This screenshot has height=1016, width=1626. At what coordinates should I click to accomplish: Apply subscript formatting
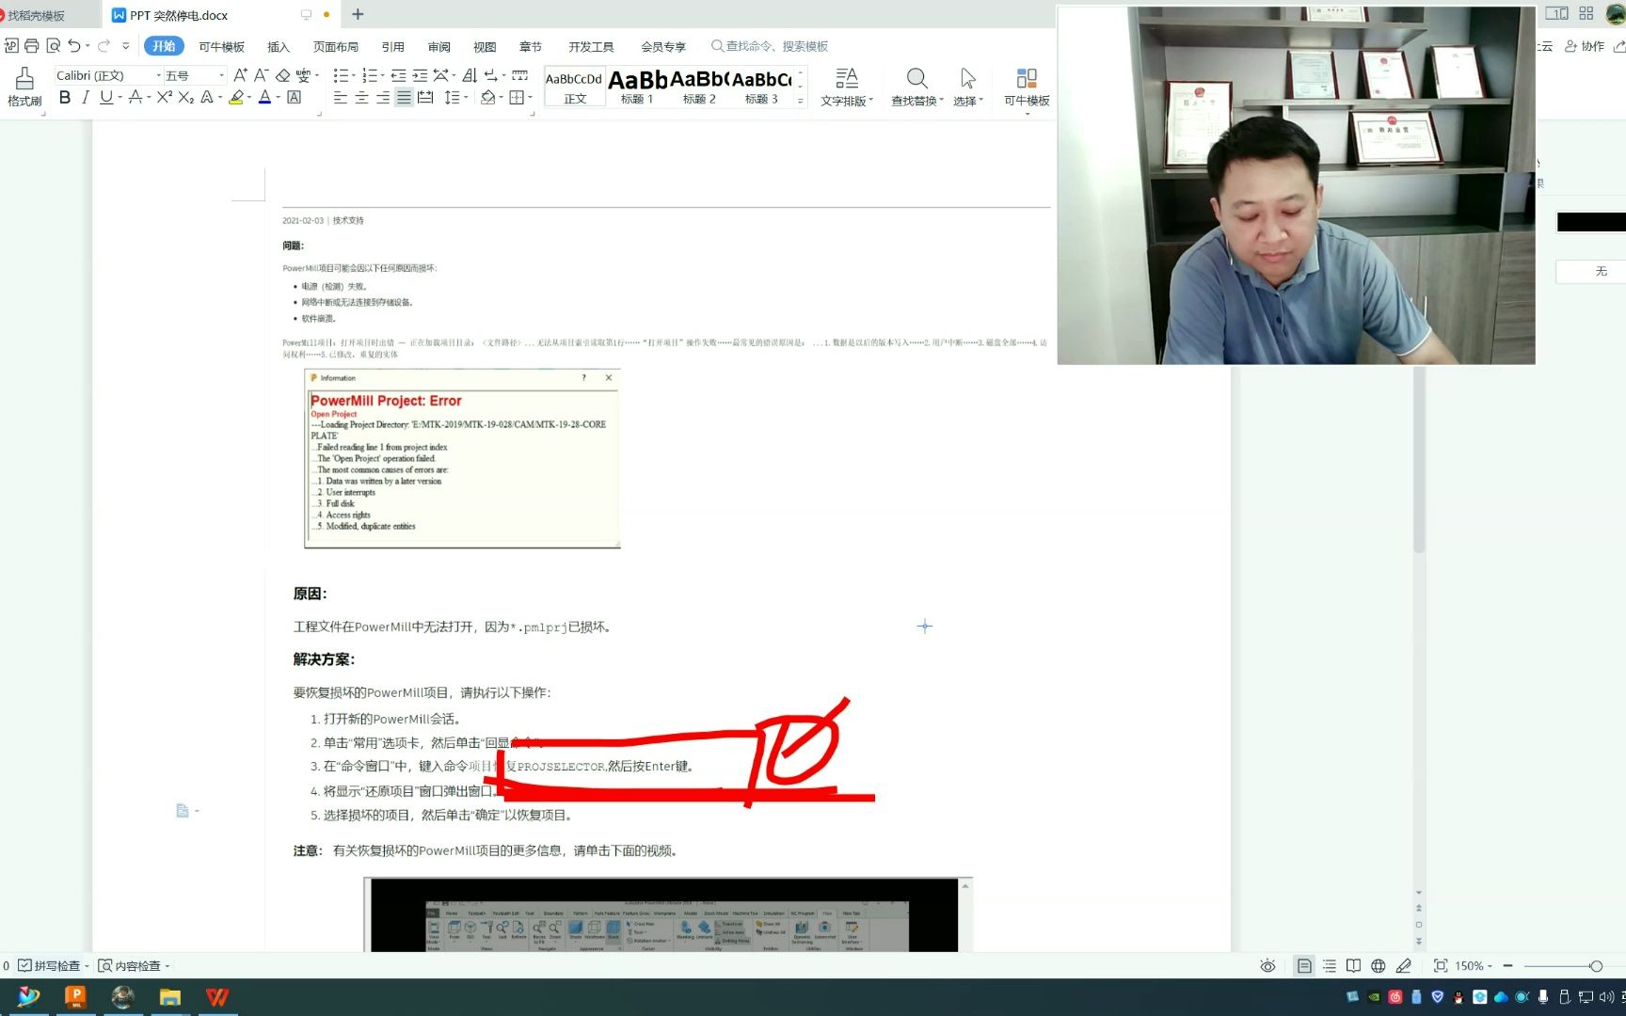tap(185, 98)
